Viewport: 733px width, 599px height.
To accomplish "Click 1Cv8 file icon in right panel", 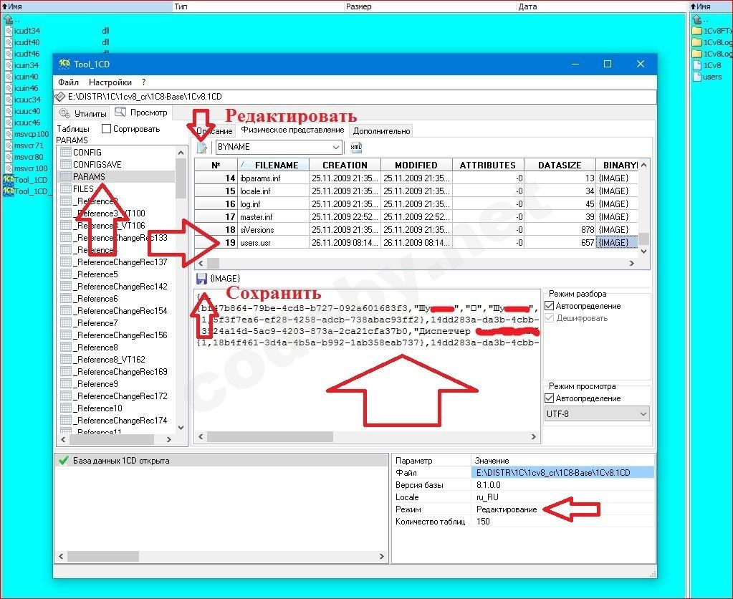I will coord(697,65).
